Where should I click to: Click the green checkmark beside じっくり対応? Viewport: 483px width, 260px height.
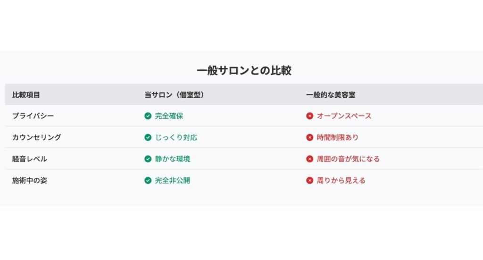[148, 137]
